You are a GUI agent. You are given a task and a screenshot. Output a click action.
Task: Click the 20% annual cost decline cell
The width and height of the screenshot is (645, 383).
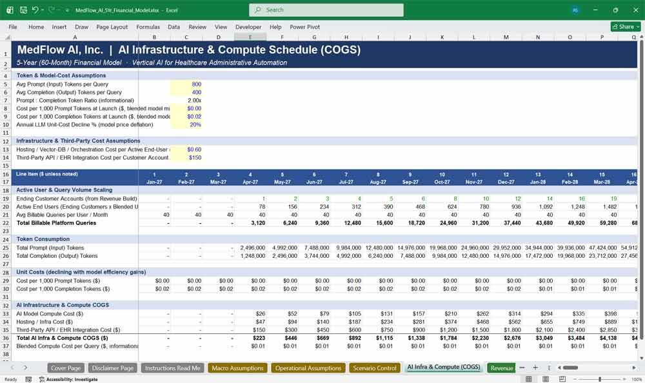click(186, 124)
